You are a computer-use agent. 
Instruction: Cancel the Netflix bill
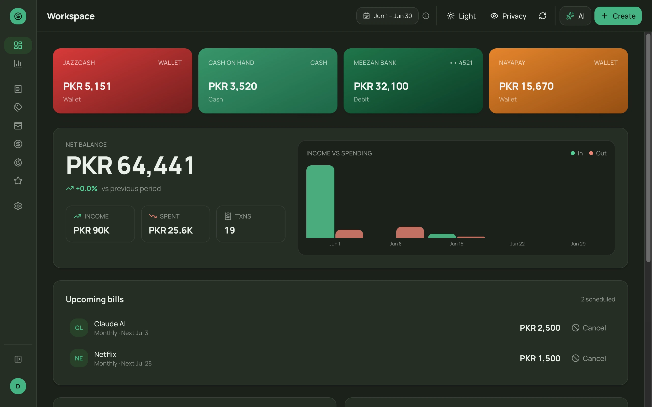(x=589, y=358)
